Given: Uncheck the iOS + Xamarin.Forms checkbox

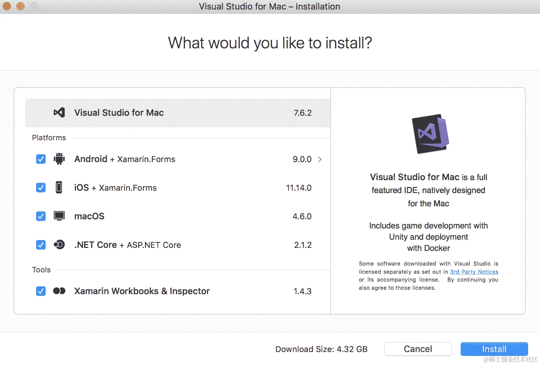Looking at the screenshot, I should click(x=41, y=188).
